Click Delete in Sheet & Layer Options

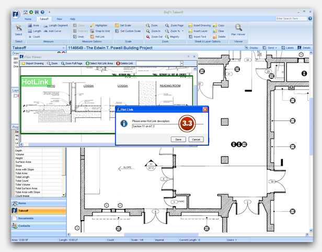click(x=220, y=37)
